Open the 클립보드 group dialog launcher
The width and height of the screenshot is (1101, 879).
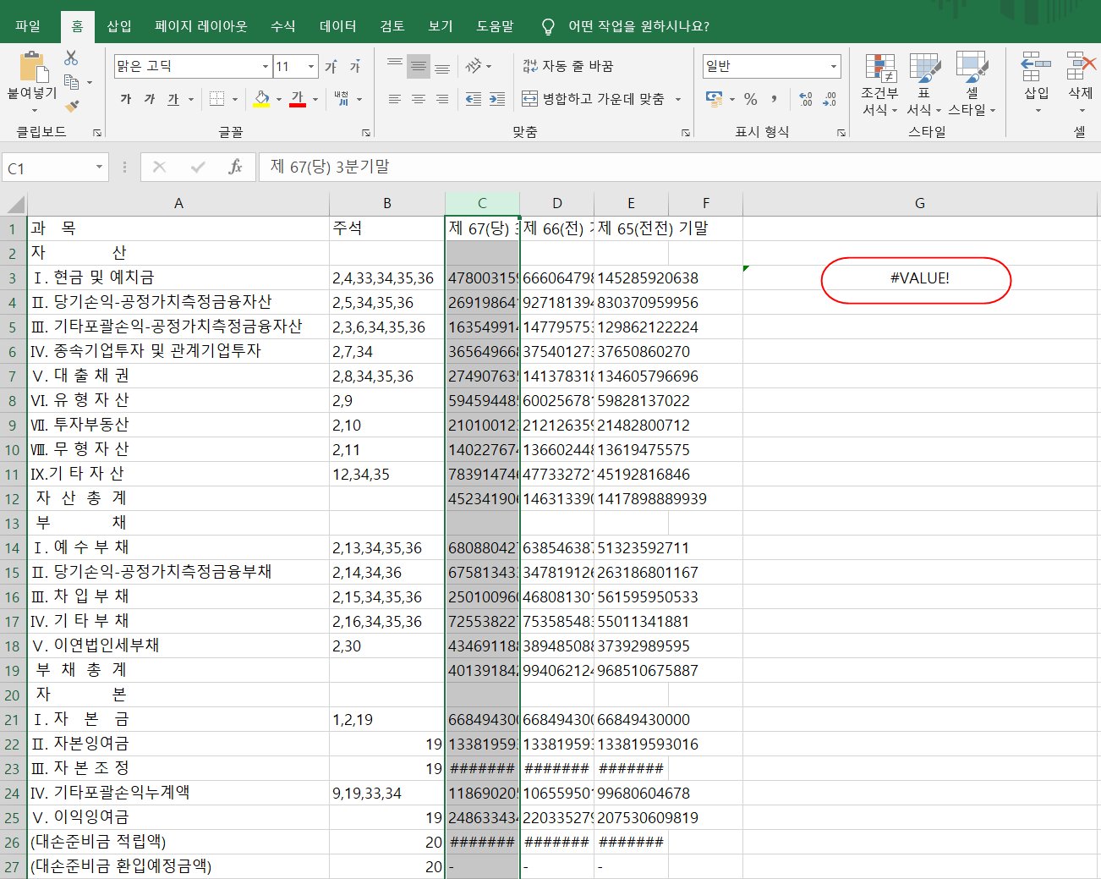tap(97, 133)
